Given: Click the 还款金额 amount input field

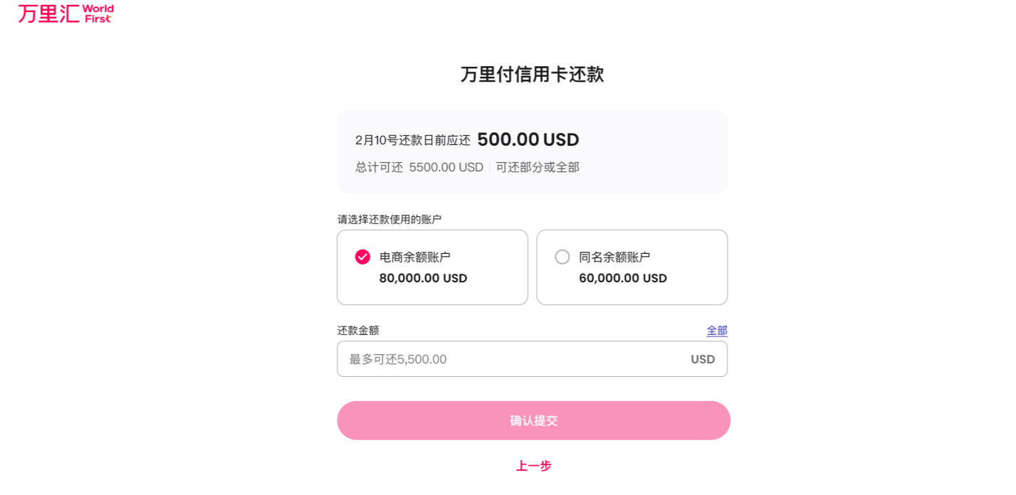Looking at the screenshot, I should [532, 358].
